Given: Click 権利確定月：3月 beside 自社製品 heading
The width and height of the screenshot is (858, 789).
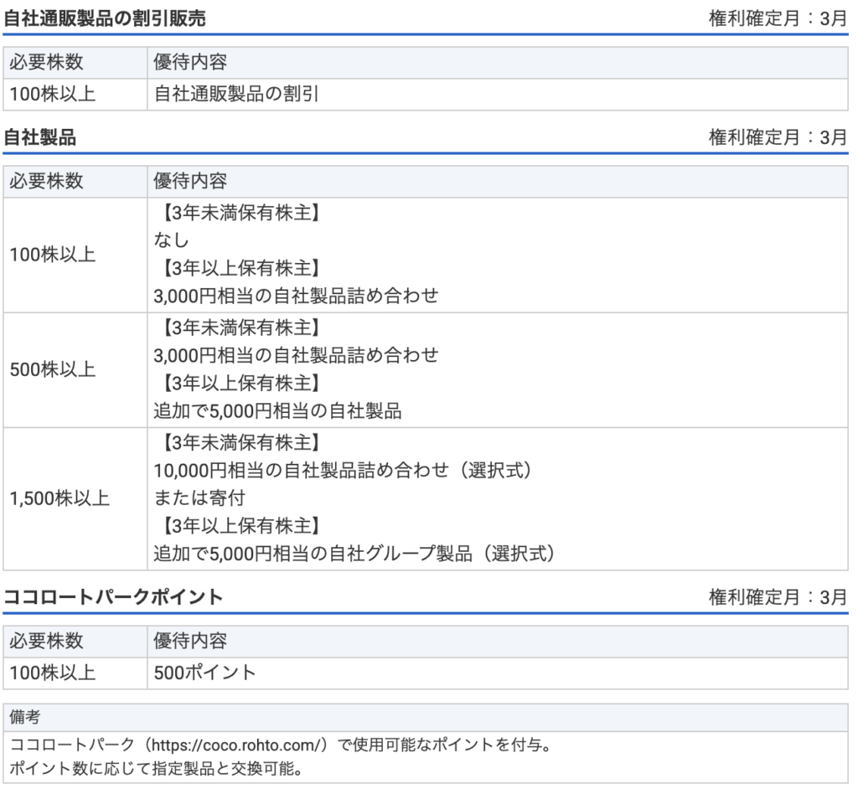Looking at the screenshot, I should (778, 137).
